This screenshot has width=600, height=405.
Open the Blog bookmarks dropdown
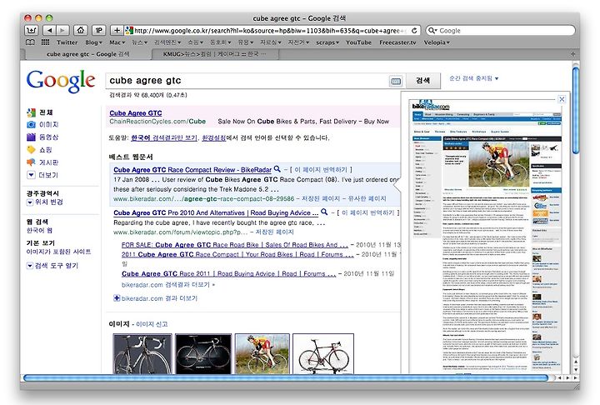(x=93, y=42)
